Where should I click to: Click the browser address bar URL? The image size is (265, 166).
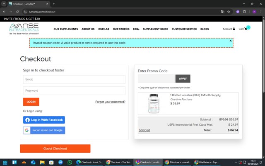(x=42, y=12)
